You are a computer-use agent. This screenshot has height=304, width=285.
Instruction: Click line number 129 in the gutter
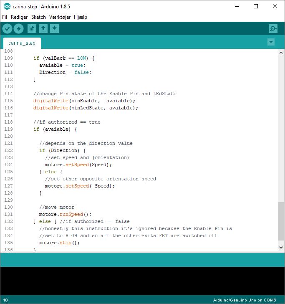coord(8,200)
